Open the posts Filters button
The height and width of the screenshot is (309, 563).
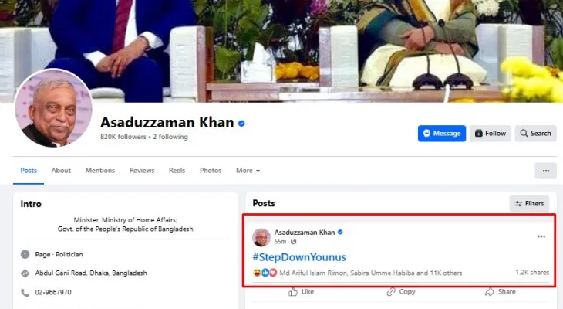pyautogui.click(x=529, y=204)
